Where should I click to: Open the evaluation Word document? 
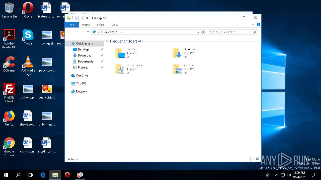(x=28, y=145)
